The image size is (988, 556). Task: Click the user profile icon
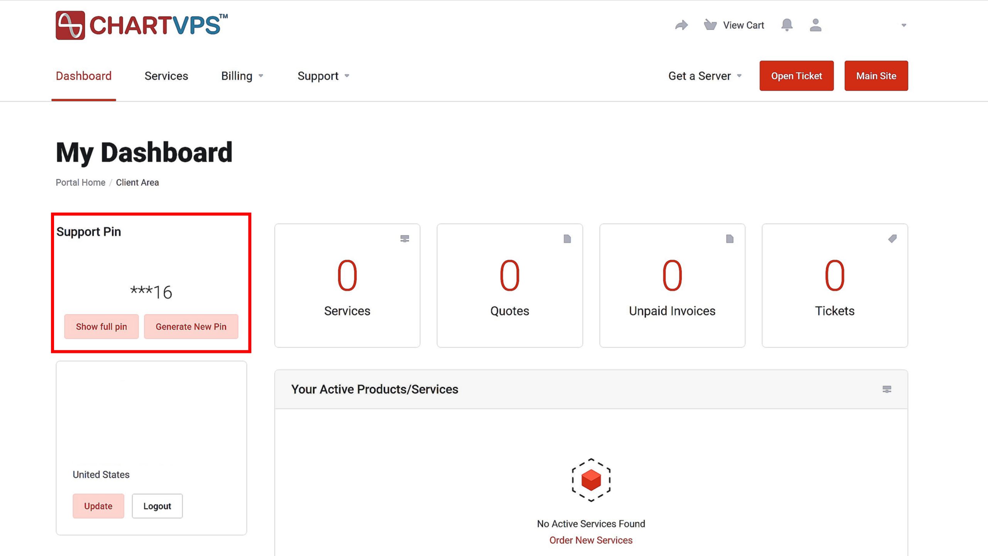[x=815, y=25]
